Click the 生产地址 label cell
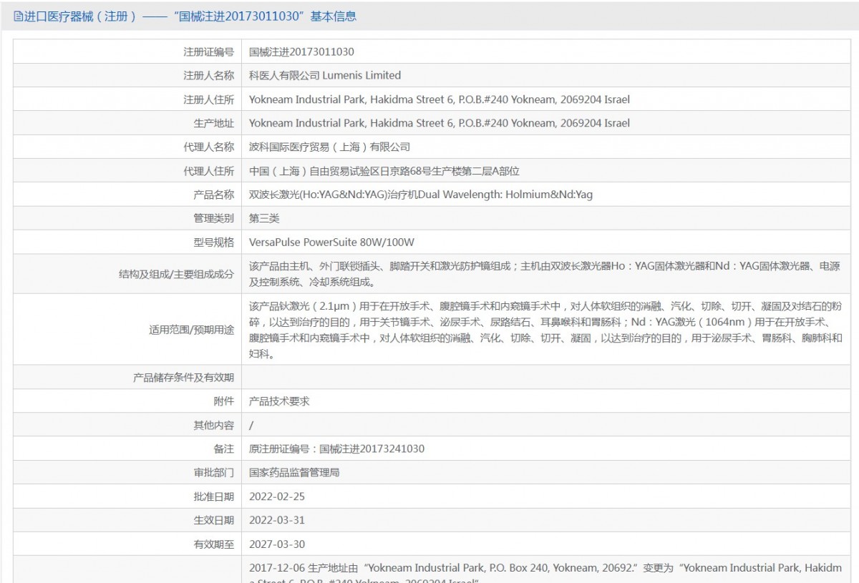Image resolution: width=859 pixels, height=583 pixels. point(127,123)
